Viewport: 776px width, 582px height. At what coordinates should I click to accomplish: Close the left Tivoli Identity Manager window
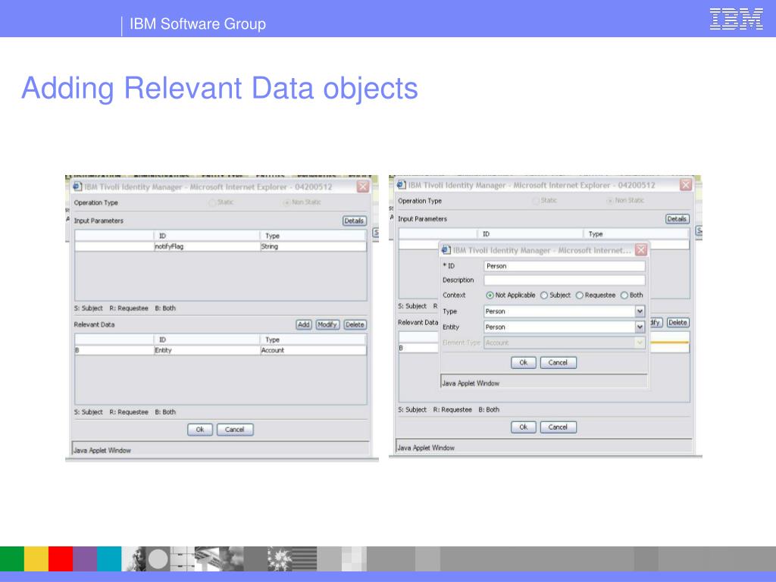[363, 186]
